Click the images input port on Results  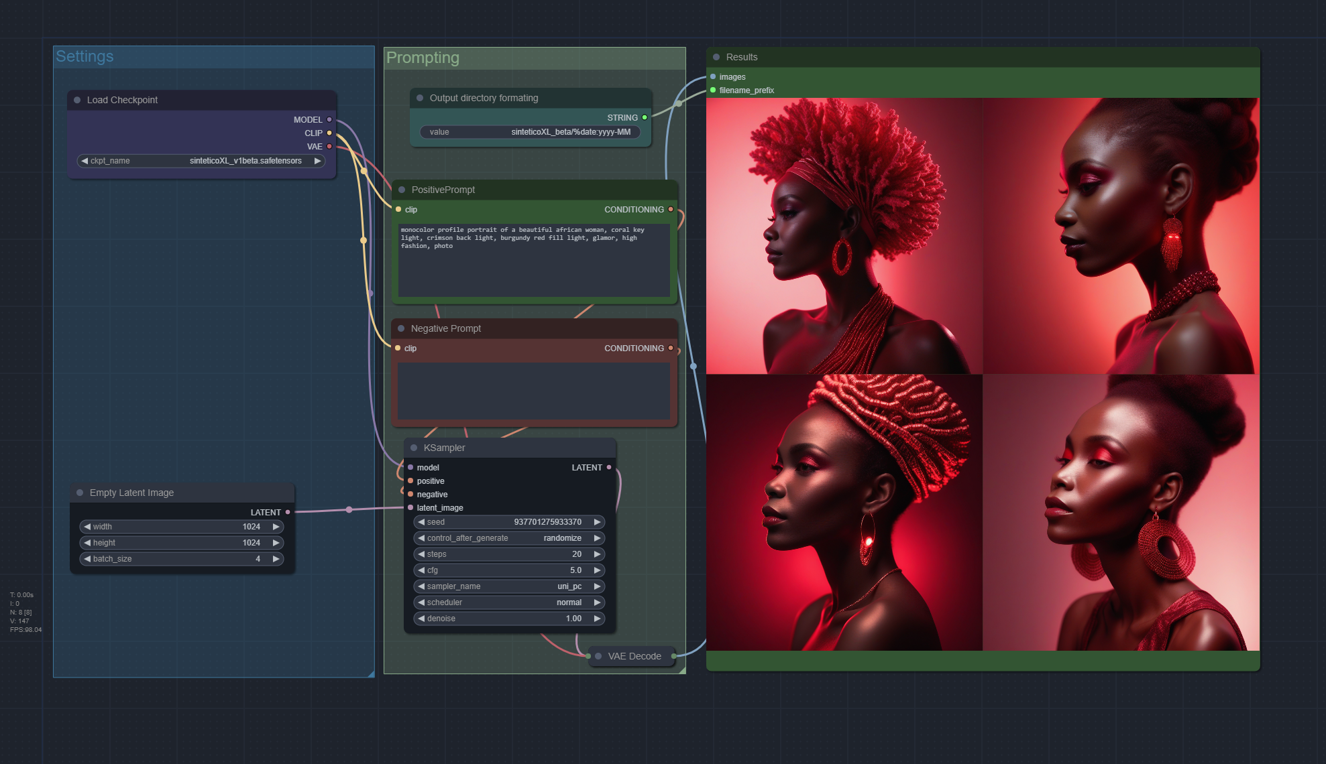713,76
